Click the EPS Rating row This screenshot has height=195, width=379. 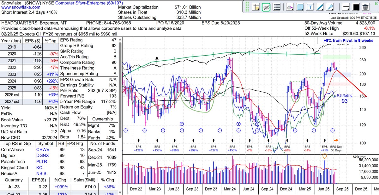click(88, 40)
